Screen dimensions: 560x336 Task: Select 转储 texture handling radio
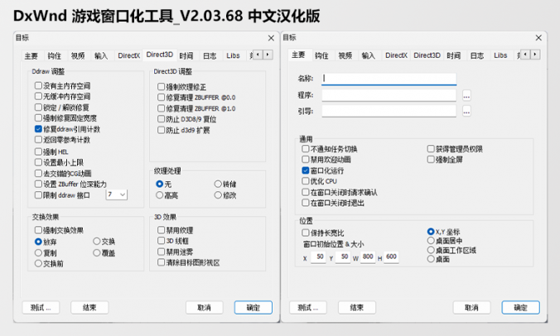[218, 184]
